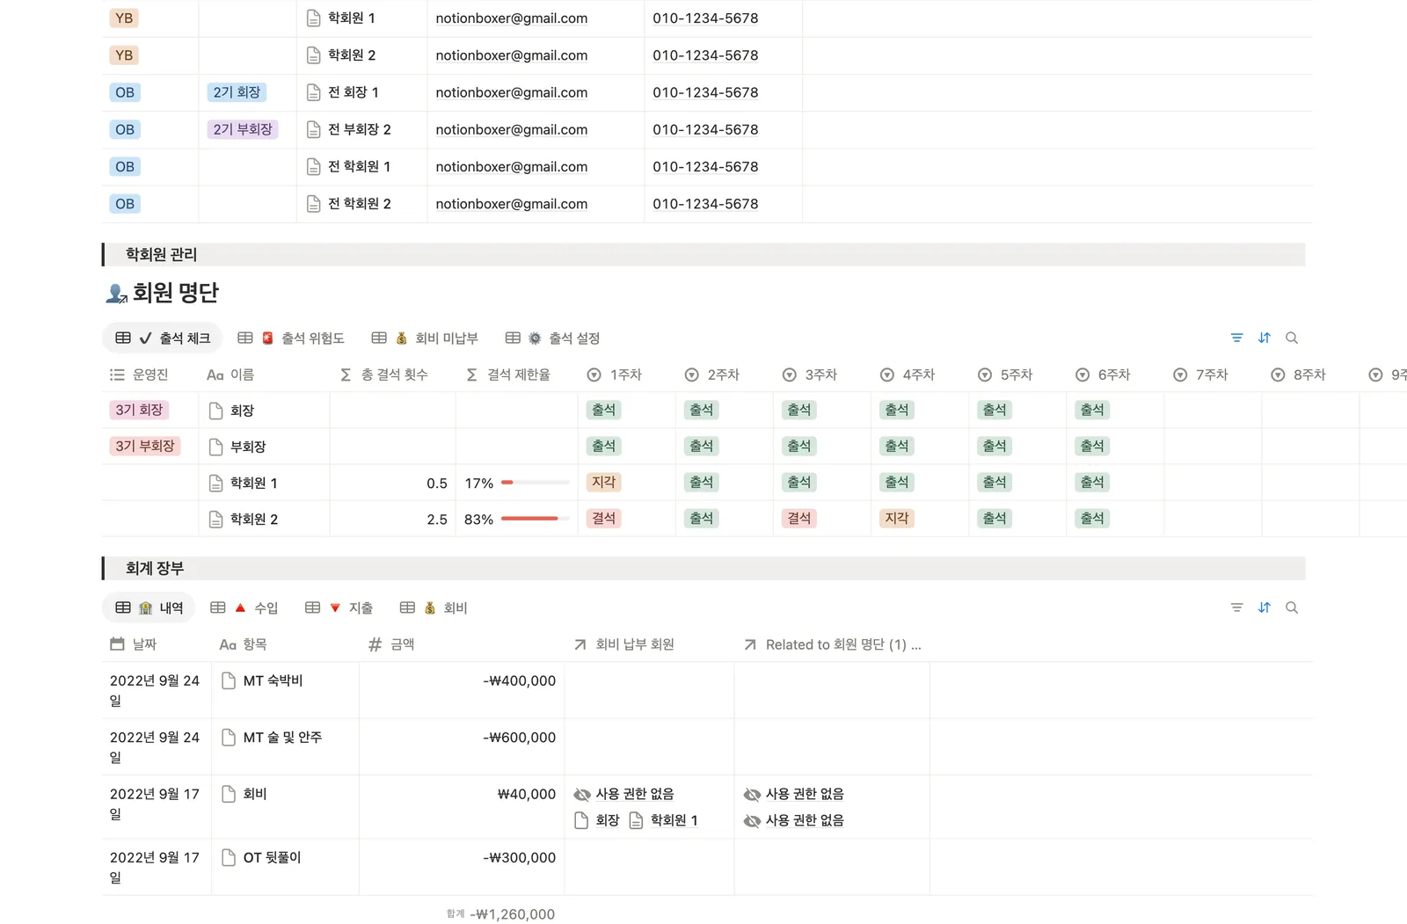Open search in 회계 장부 database
The image size is (1407, 924).
coord(1292,608)
